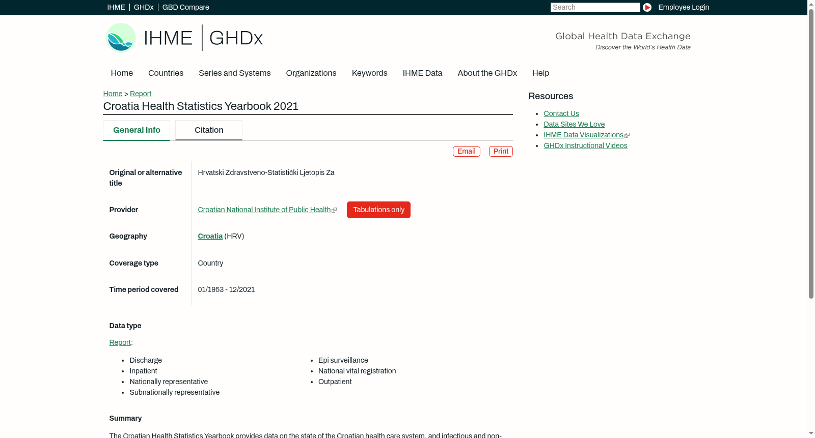Click the page title Croatia Health Statistics Yearbook 2021

click(201, 106)
